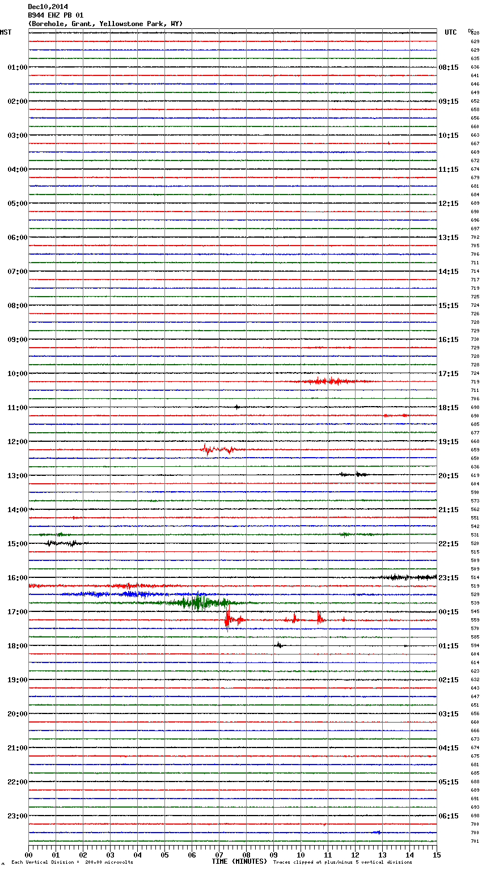Select the '22:00' MST hour label

[x=18, y=782]
